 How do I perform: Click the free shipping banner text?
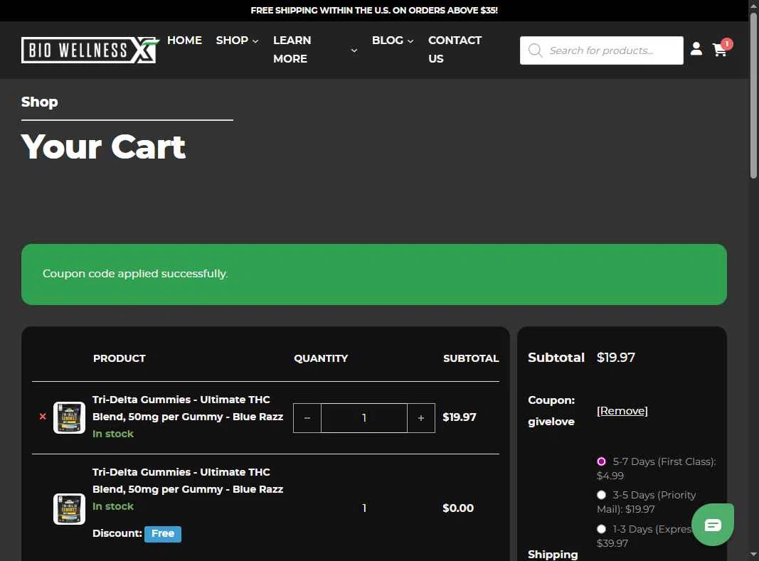pyautogui.click(x=374, y=10)
